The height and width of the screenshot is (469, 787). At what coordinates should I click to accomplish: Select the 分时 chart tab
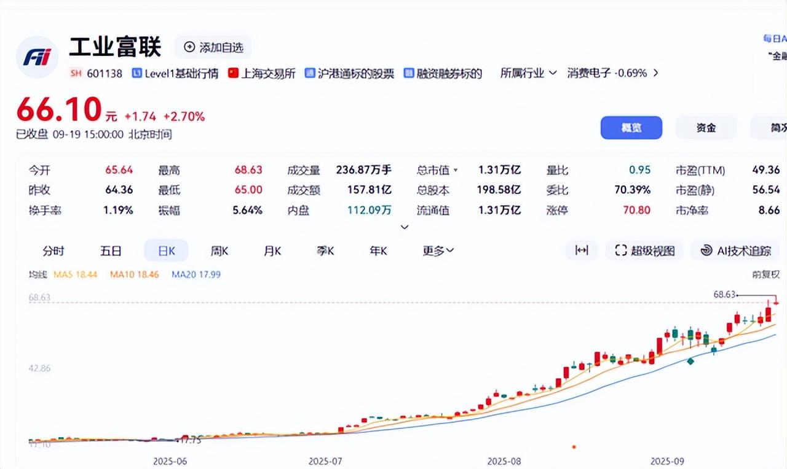[x=53, y=250]
